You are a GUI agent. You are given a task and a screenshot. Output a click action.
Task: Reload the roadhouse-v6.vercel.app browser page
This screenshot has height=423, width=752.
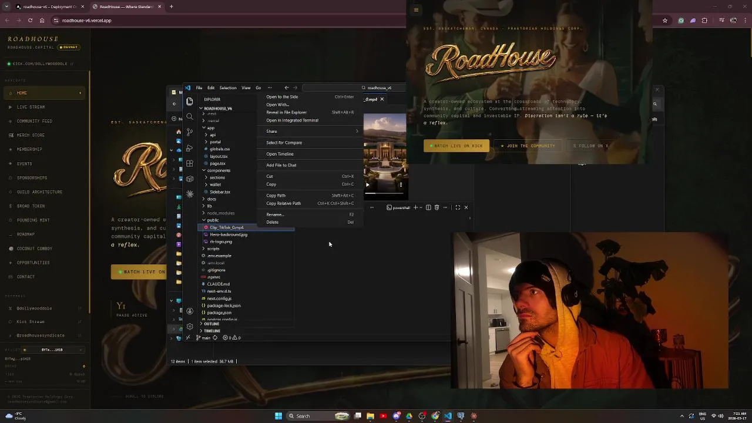[30, 21]
